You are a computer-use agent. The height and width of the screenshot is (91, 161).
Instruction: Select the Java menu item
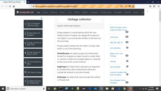(x=38, y=12)
